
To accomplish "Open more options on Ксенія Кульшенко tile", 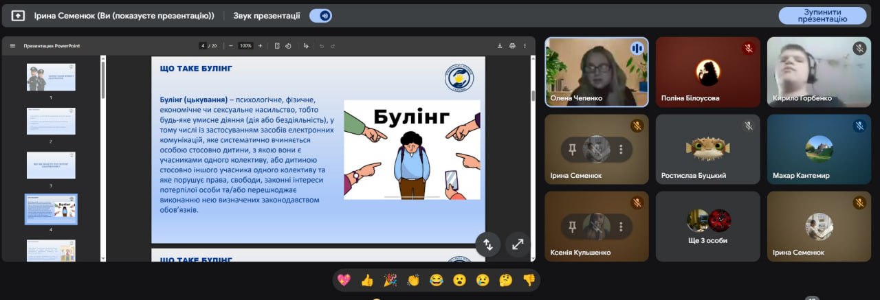I will 621,226.
